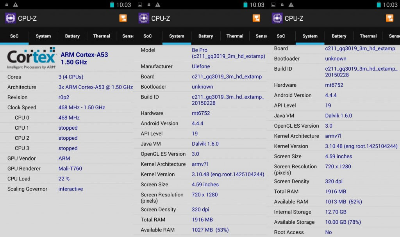Image resolution: width=400 pixels, height=237 pixels.
Task: Click Kernel Architecture 'armv7l' in right screenshot
Action: [x=333, y=136]
